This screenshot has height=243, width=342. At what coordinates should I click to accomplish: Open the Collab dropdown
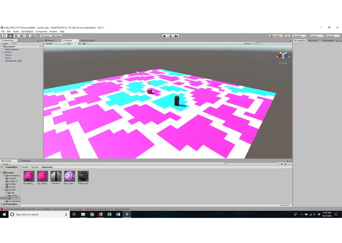[x=276, y=36]
